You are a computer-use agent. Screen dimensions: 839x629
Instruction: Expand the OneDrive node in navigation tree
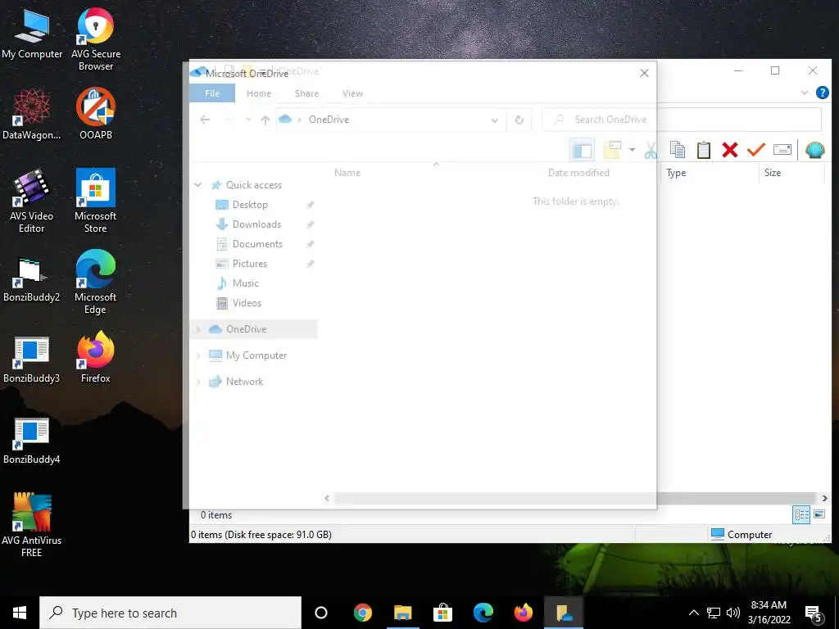[x=198, y=329]
